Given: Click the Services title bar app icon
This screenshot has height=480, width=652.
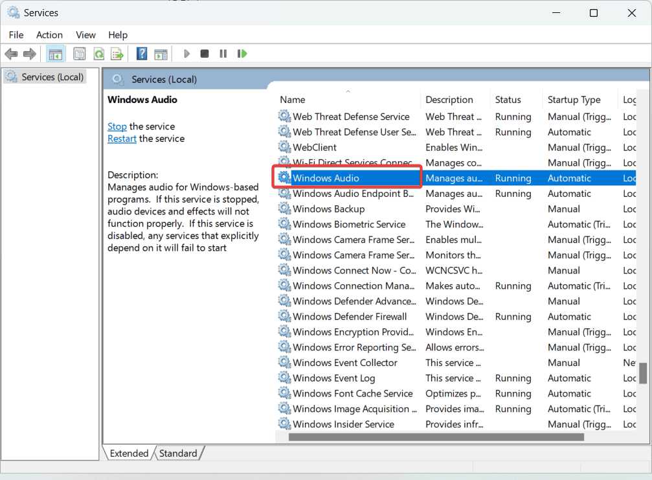Looking at the screenshot, I should click(14, 13).
